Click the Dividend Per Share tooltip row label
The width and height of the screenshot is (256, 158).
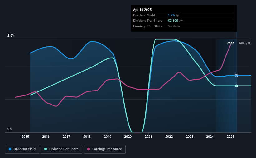tap(148, 21)
